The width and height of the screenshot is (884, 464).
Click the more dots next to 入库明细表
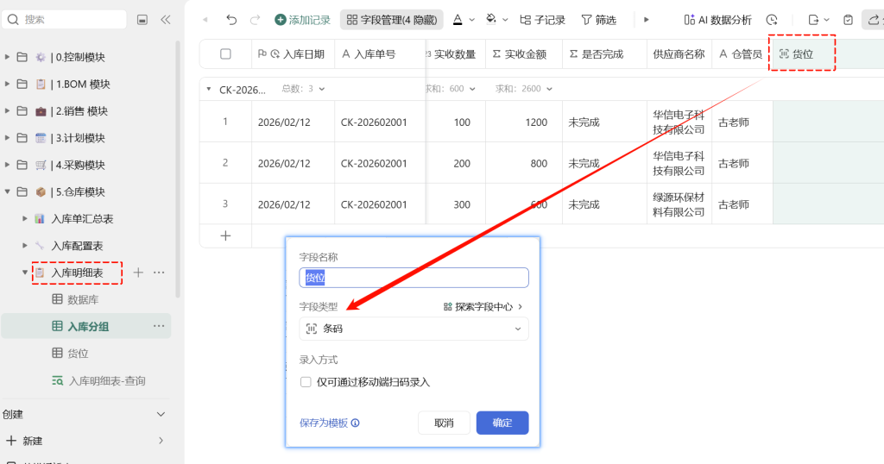159,273
